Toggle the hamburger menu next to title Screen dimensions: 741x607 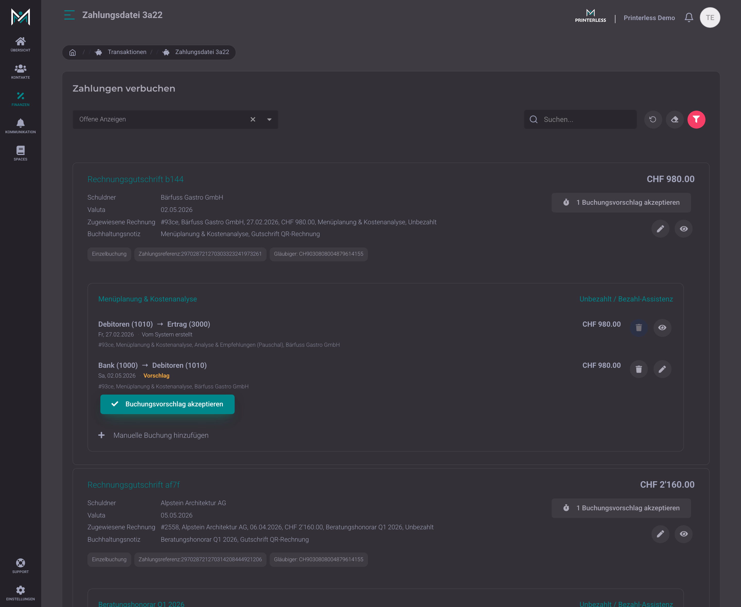point(69,15)
